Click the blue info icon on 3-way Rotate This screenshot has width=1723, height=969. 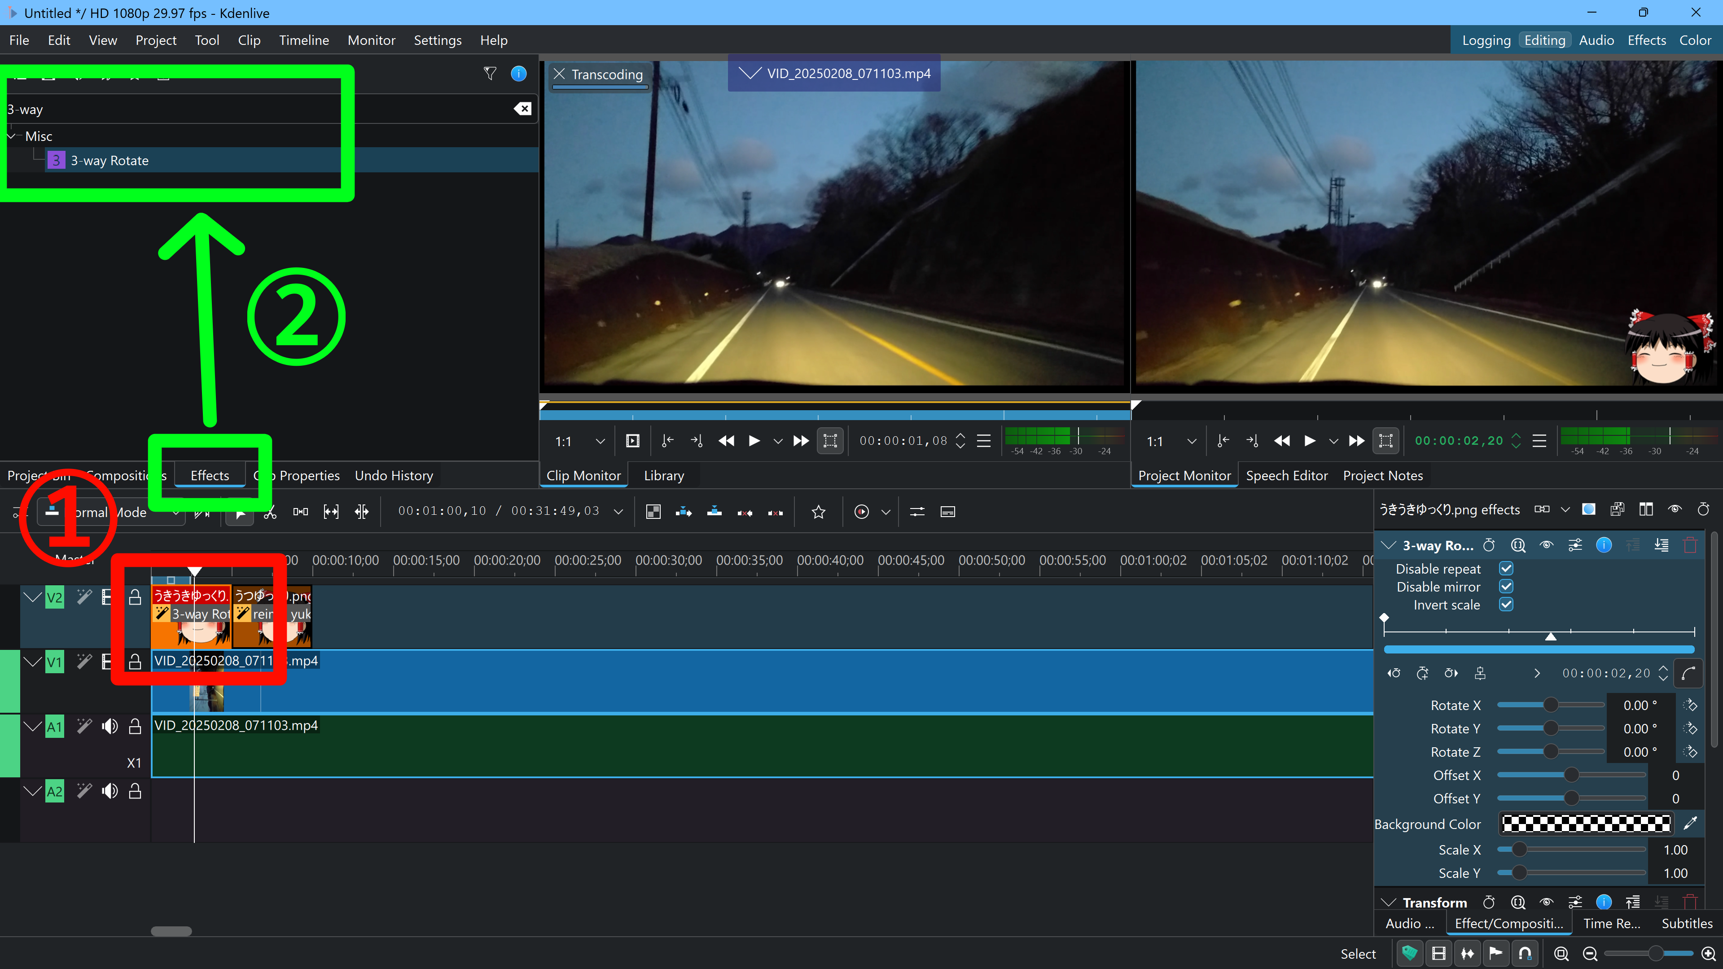pos(1604,545)
